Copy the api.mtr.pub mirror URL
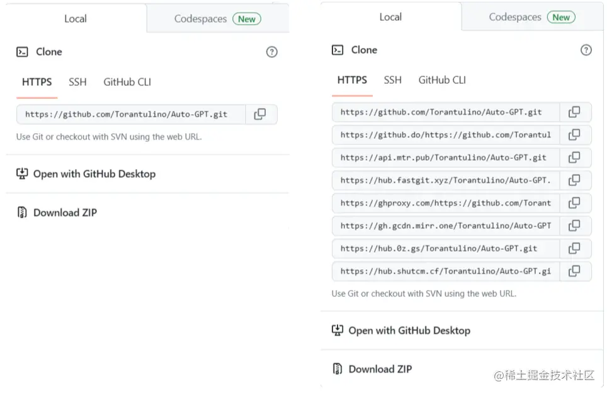607x394 pixels. click(x=574, y=158)
